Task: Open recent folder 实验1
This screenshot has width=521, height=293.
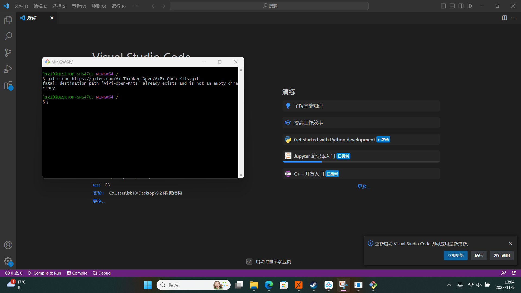Action: click(98, 193)
